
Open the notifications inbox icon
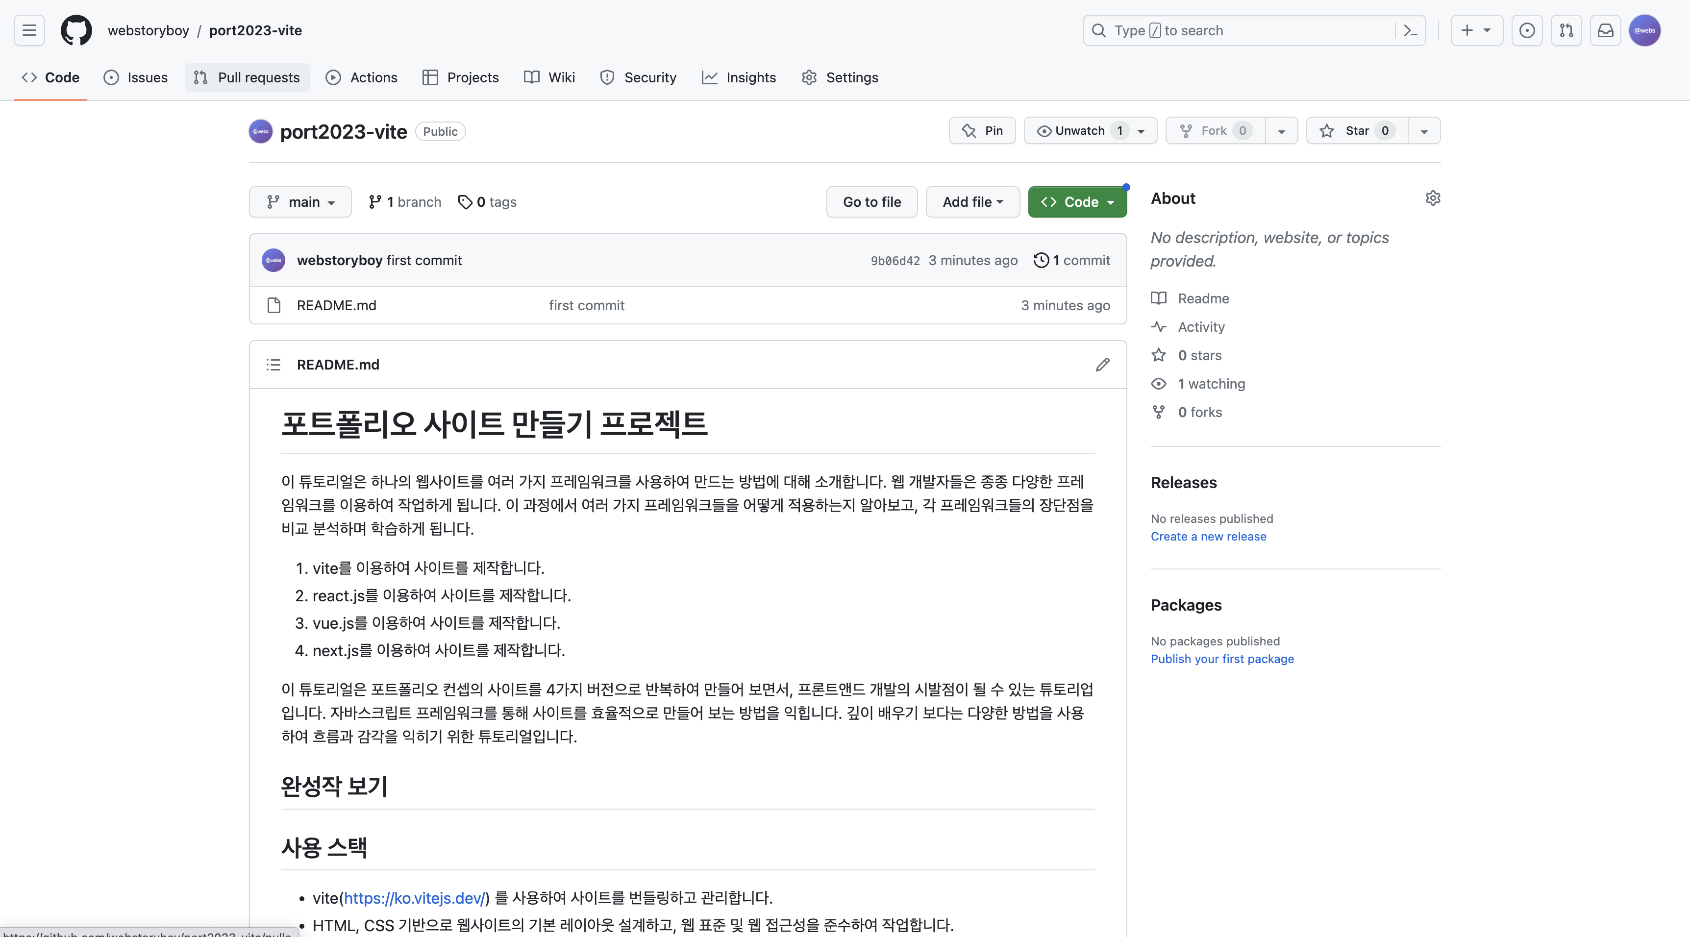tap(1605, 30)
